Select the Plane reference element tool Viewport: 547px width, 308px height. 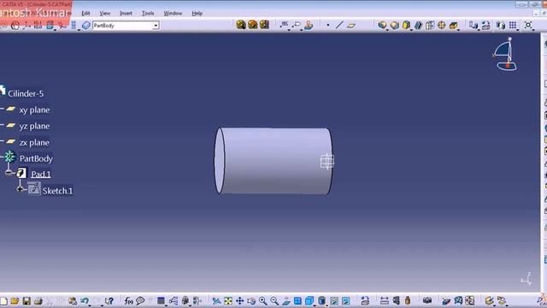tap(351, 25)
